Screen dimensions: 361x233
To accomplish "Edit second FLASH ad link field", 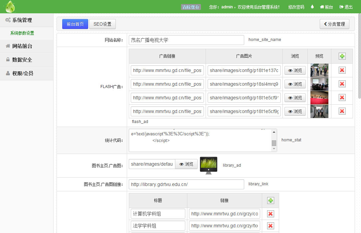I will [167, 84].
